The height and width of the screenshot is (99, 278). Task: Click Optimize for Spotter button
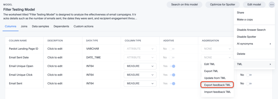(x=222, y=5)
